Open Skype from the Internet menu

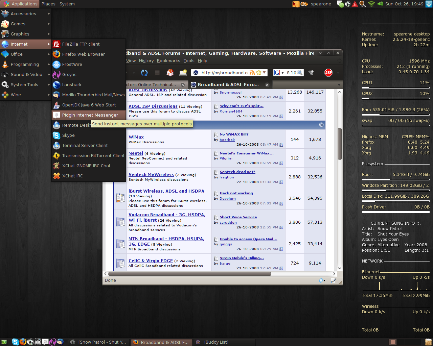pyautogui.click(x=68, y=135)
